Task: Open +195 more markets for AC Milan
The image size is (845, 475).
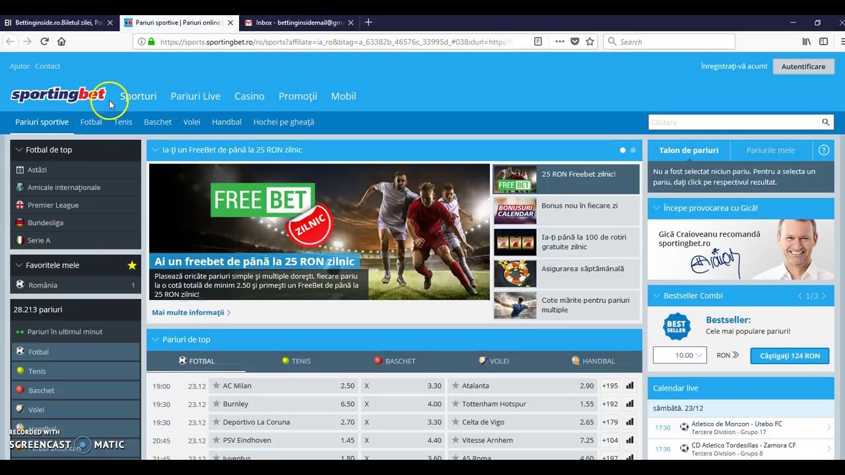Action: point(610,386)
